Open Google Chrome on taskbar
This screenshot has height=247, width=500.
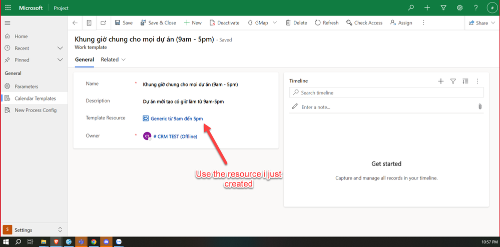tap(94, 242)
